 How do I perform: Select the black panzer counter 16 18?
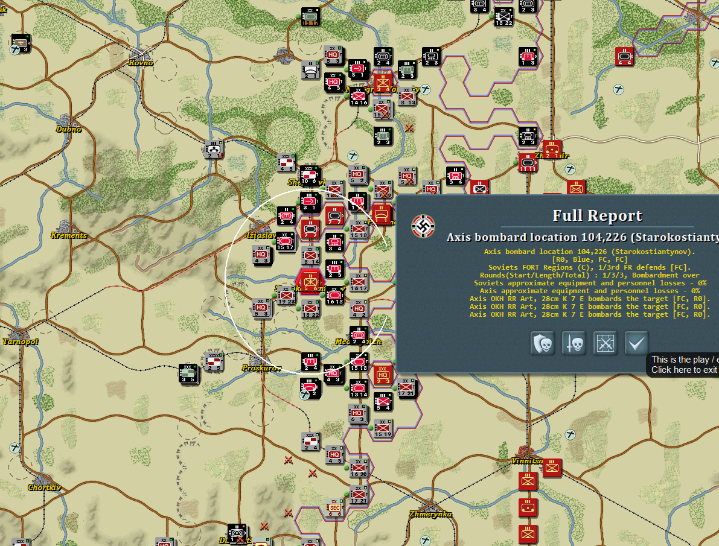334,296
